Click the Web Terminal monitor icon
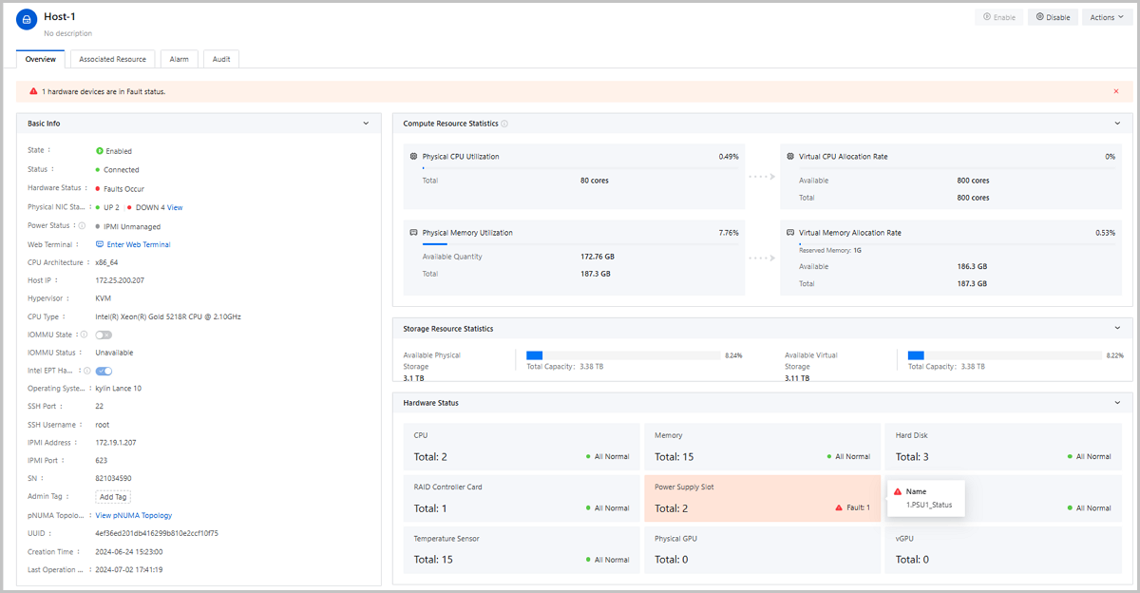The image size is (1140, 593). click(100, 244)
